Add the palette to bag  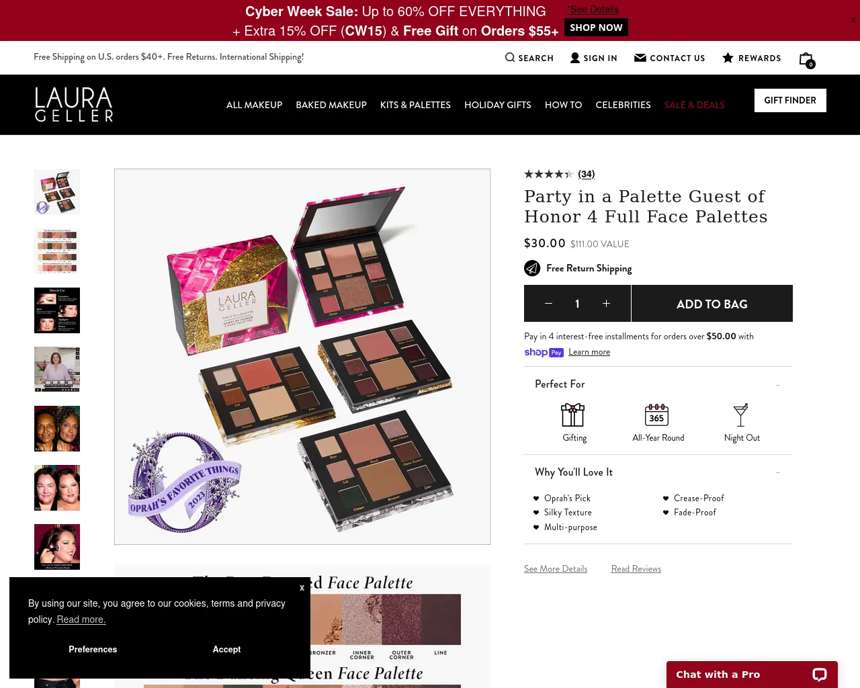click(712, 304)
